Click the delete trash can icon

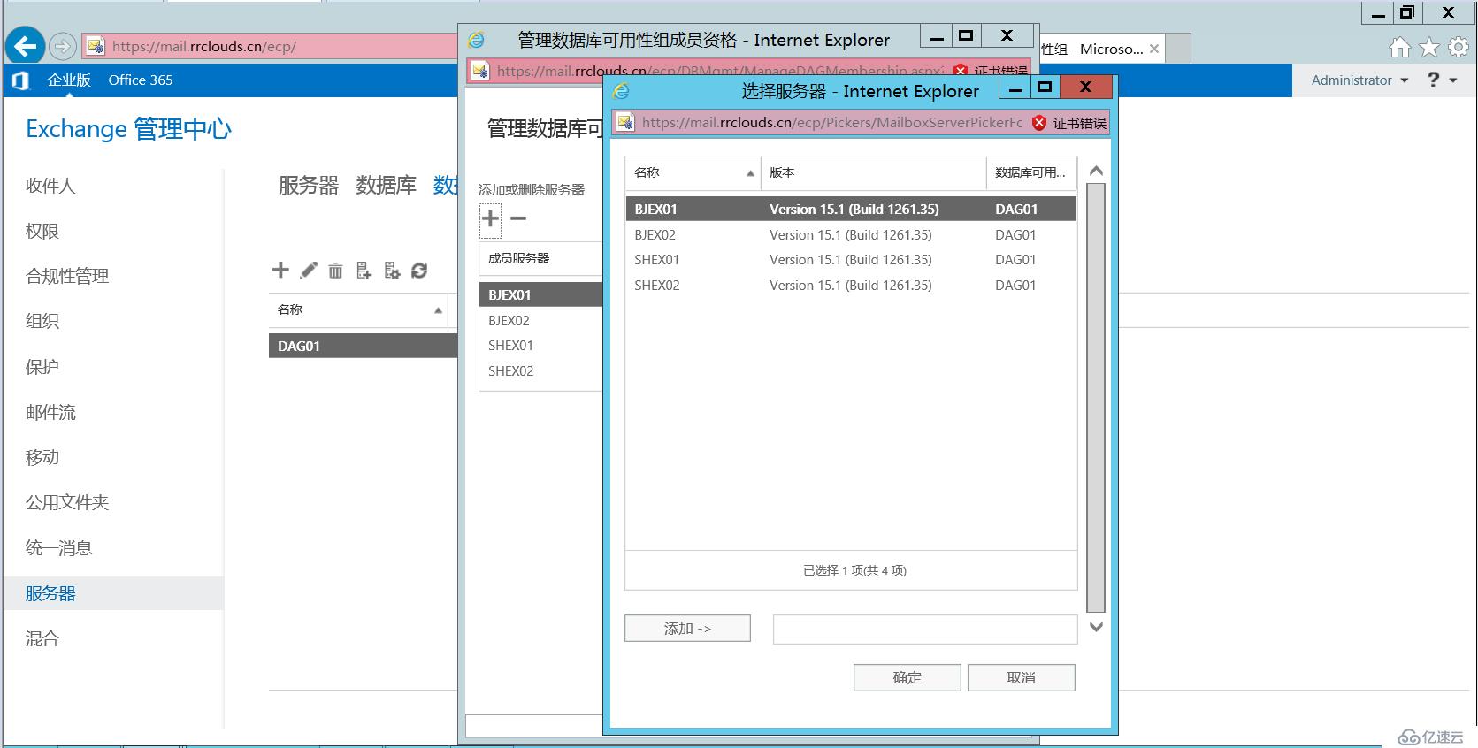pyautogui.click(x=335, y=271)
